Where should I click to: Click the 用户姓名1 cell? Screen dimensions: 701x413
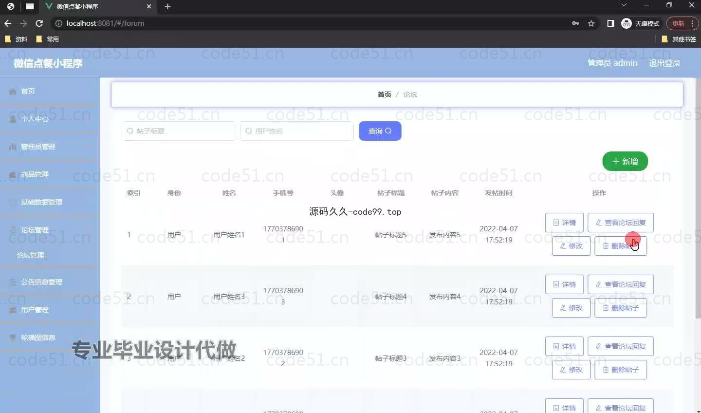click(229, 235)
